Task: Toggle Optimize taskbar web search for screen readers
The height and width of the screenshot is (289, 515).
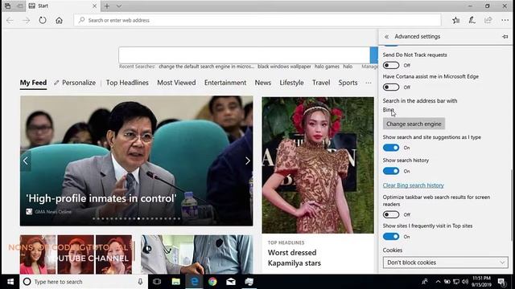Action: pyautogui.click(x=391, y=214)
